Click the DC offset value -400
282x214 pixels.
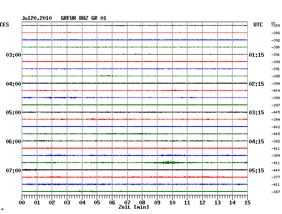pos(275,170)
